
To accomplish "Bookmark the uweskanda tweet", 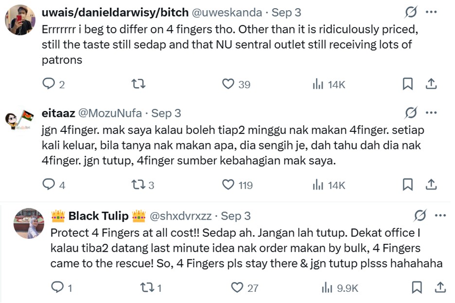I will [407, 84].
